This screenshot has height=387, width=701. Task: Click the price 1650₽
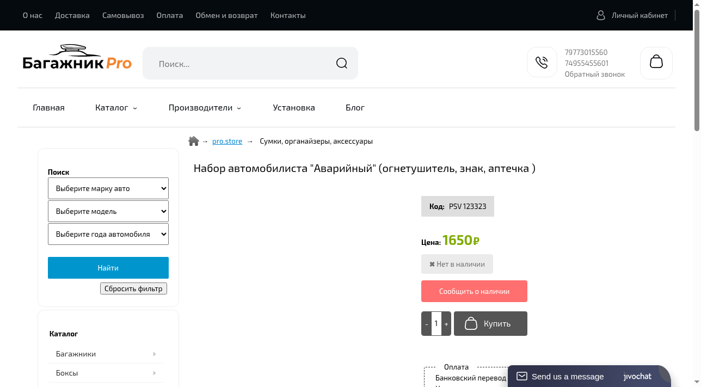[460, 240]
